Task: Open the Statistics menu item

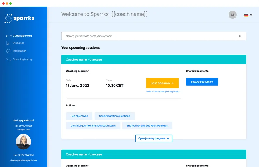Action: pyautogui.click(x=18, y=43)
